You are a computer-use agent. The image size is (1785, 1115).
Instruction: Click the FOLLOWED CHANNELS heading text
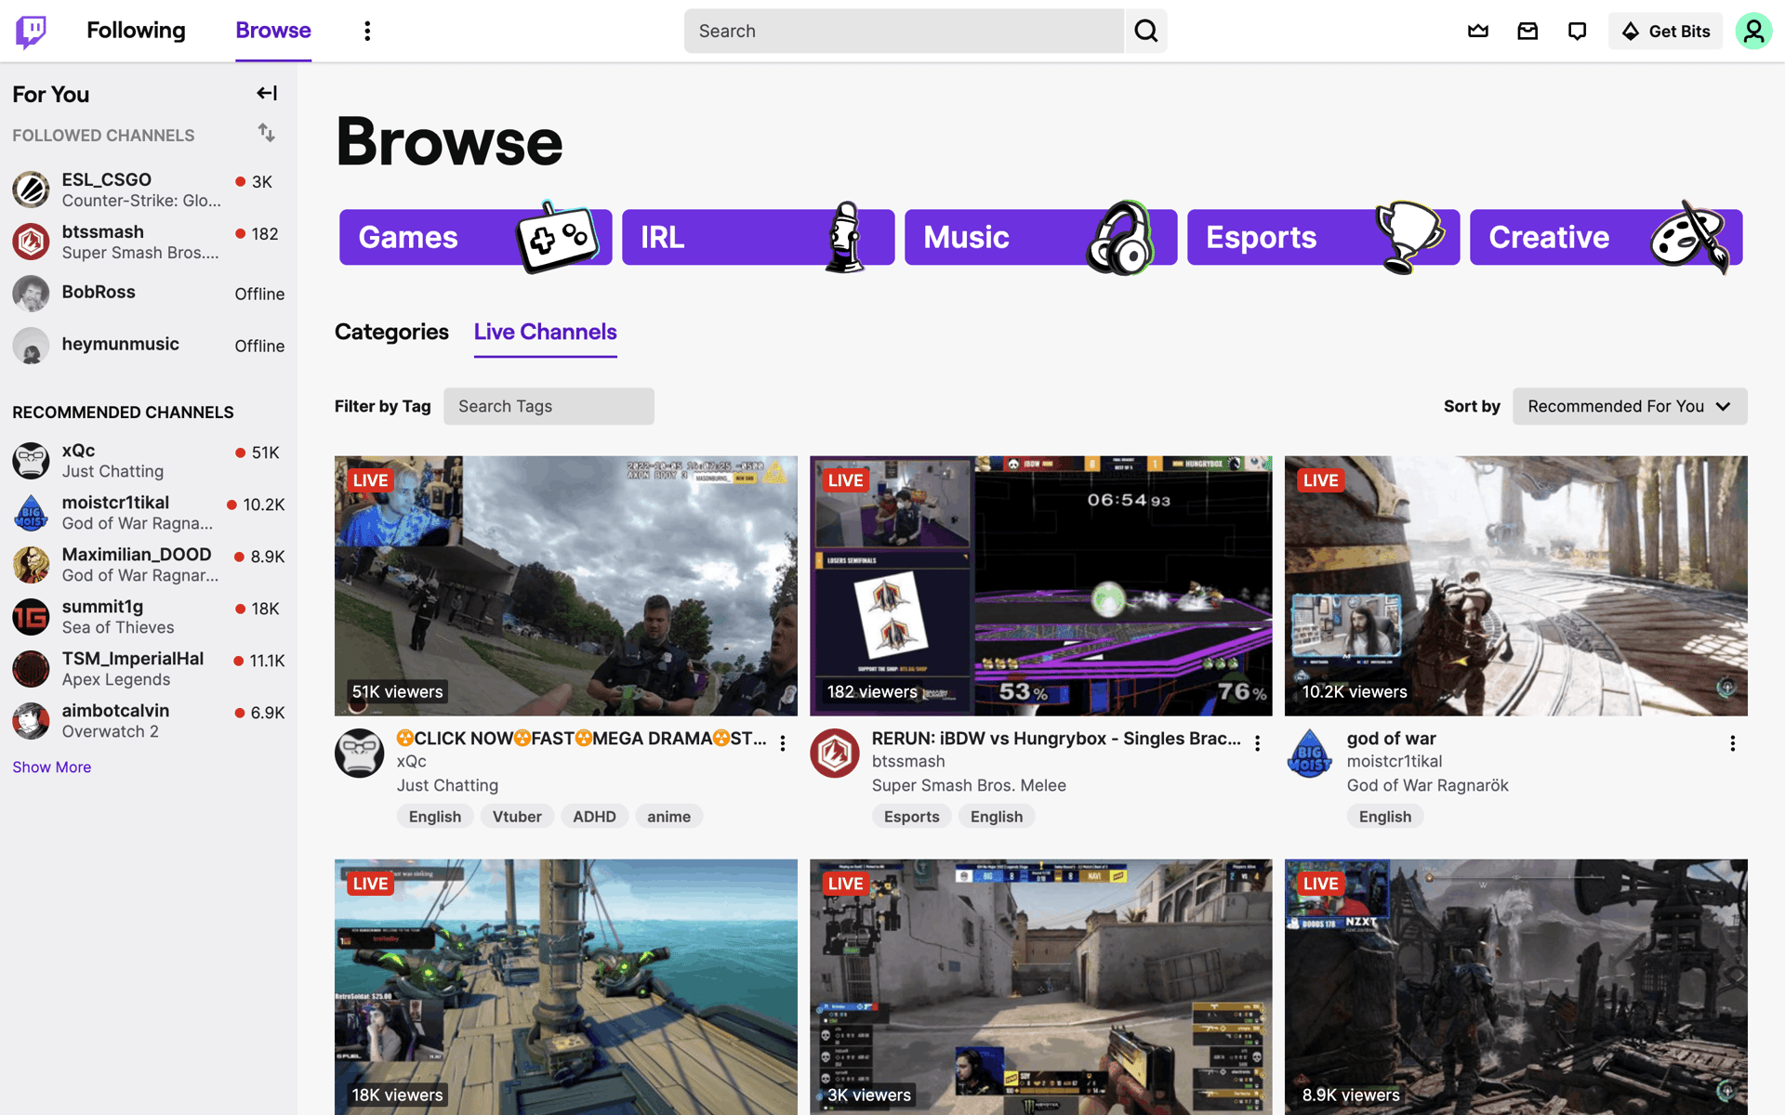point(103,136)
